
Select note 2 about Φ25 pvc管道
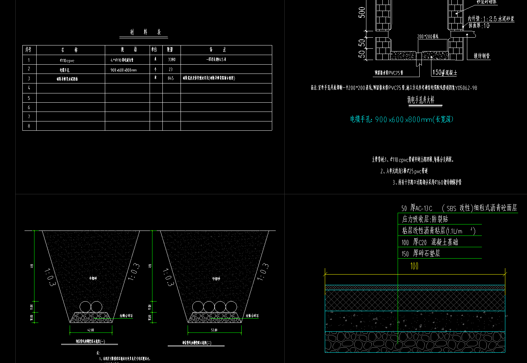(x=404, y=171)
